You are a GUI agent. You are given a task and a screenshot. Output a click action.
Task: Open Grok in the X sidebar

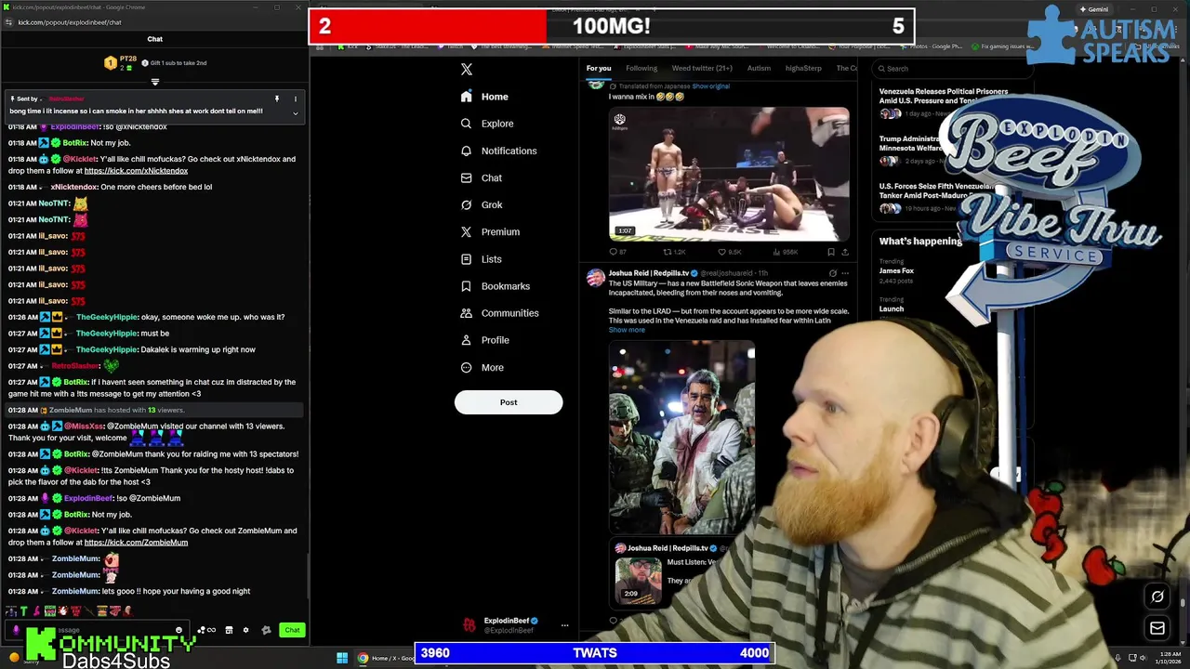click(x=482, y=204)
